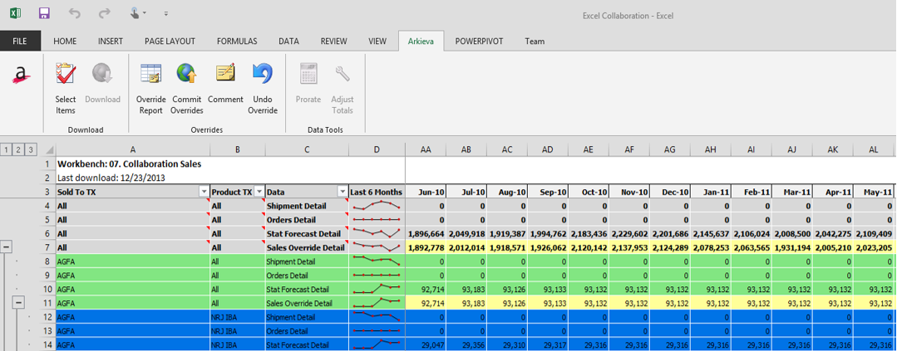Image resolution: width=897 pixels, height=351 pixels.
Task: Open the Sold To TX filter dropdown
Action: (204, 192)
